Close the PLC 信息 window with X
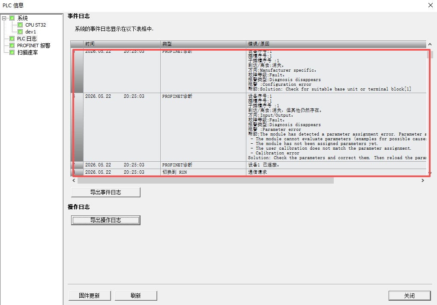The height and width of the screenshot is (305, 437). (430, 5)
